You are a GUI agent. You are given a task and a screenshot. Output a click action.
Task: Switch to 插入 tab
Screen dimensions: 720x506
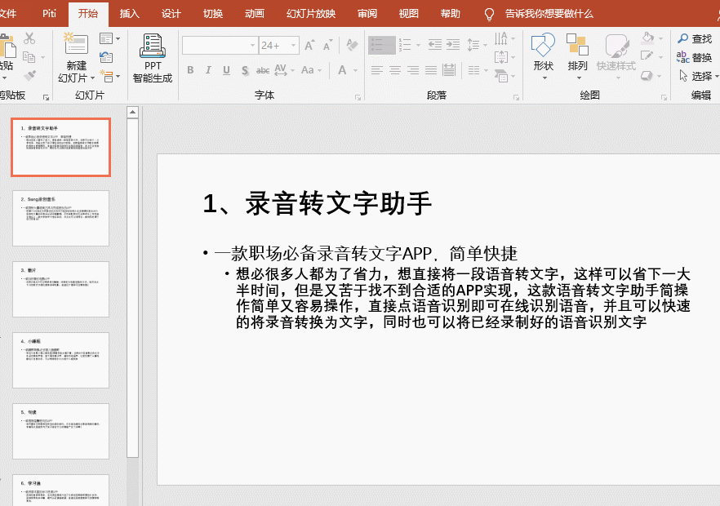(129, 14)
